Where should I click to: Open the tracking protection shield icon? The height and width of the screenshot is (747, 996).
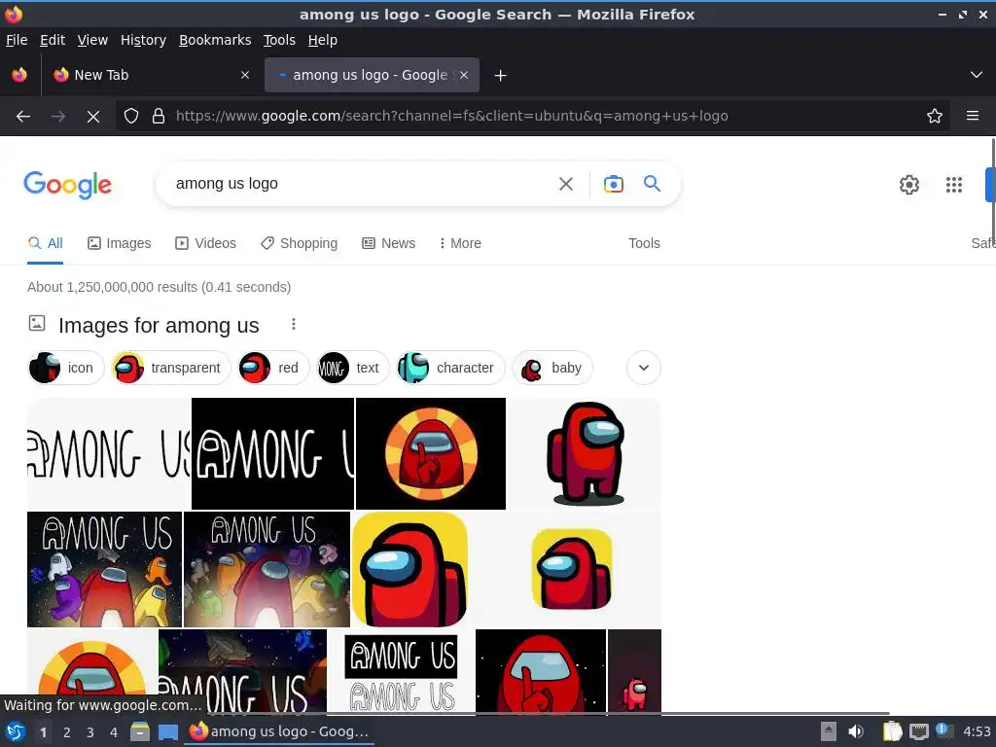click(131, 117)
